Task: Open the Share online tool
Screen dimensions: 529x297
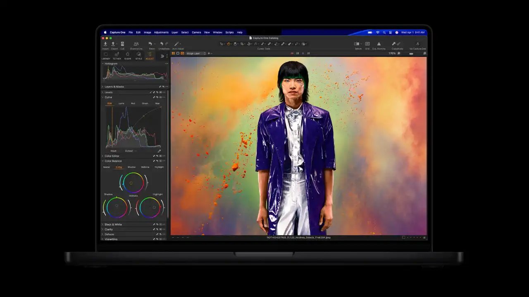Action: (136, 44)
